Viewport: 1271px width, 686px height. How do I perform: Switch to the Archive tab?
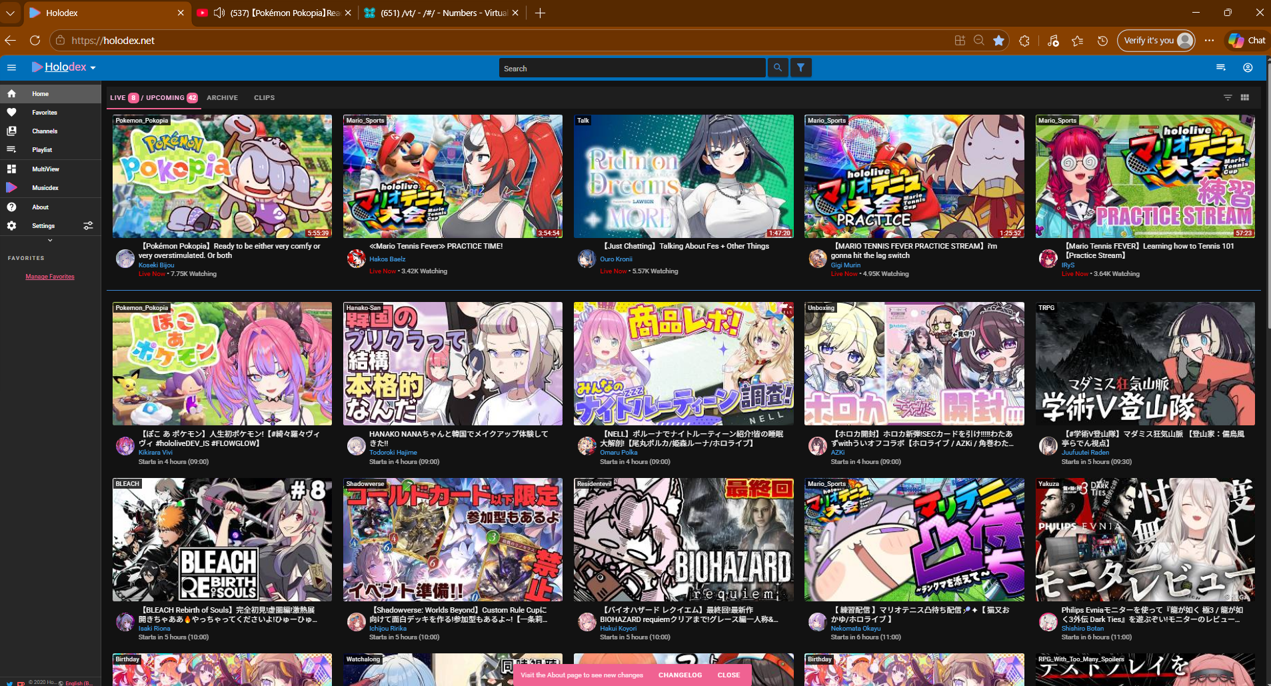[x=222, y=98]
